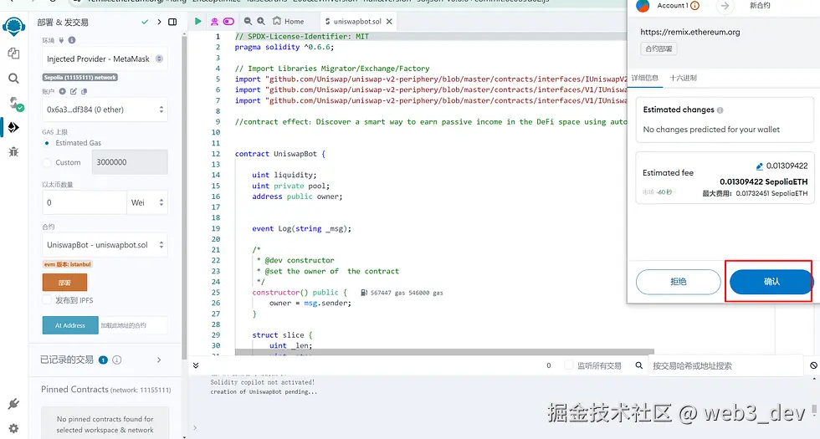Click the editor horizontal scrollbar
820x439 pixels.
point(444,352)
